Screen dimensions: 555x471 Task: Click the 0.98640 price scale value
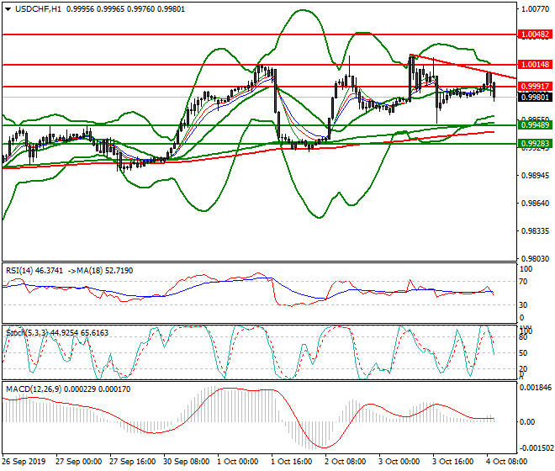536,204
